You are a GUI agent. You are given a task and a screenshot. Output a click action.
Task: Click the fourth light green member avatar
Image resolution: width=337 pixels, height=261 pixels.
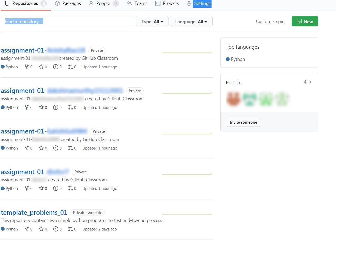tap(282, 99)
